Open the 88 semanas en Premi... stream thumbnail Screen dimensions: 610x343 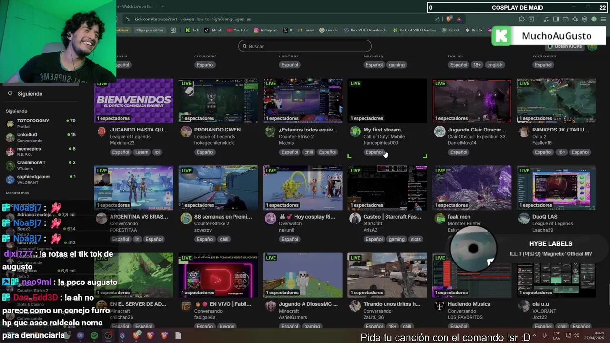[x=218, y=188]
